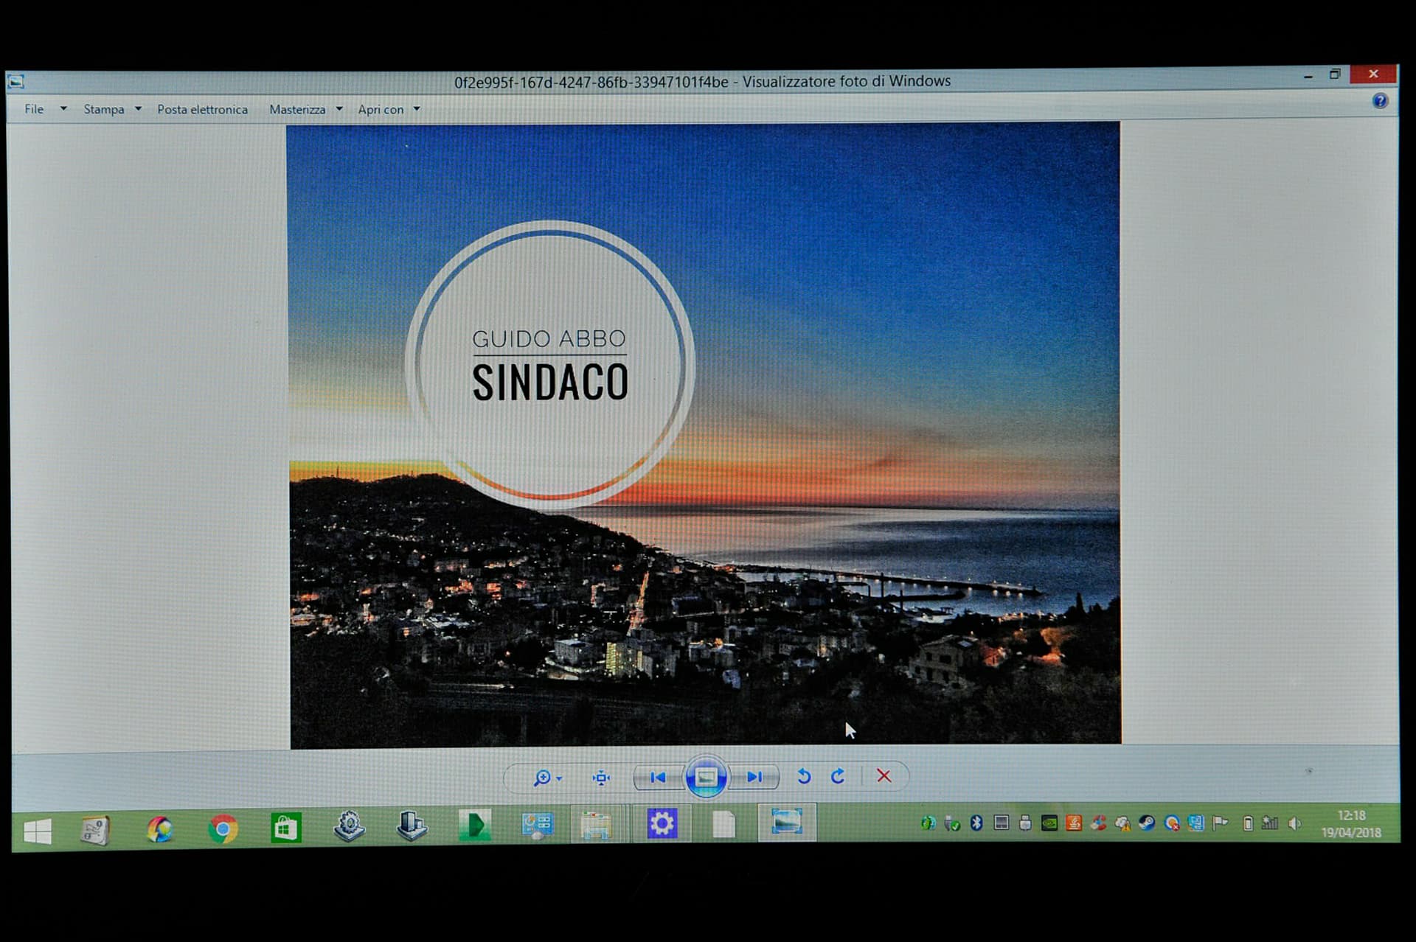This screenshot has height=942, width=1416.
Task: Click the volume speaker tray icon
Action: pos(1294,823)
